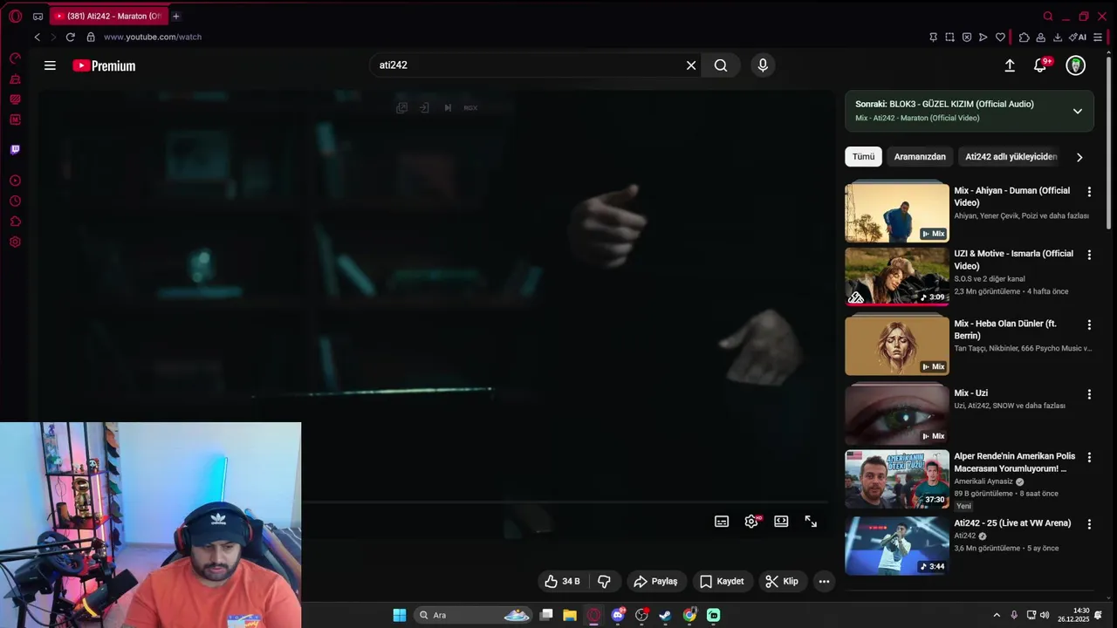Start voice search with microphone
The image size is (1117, 628).
(763, 65)
